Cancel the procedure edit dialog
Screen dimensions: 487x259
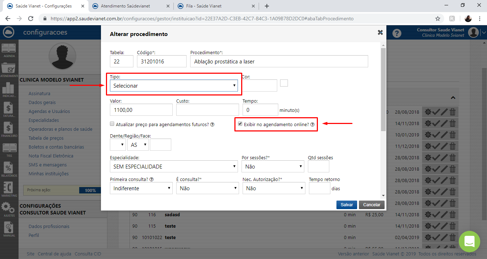point(372,205)
